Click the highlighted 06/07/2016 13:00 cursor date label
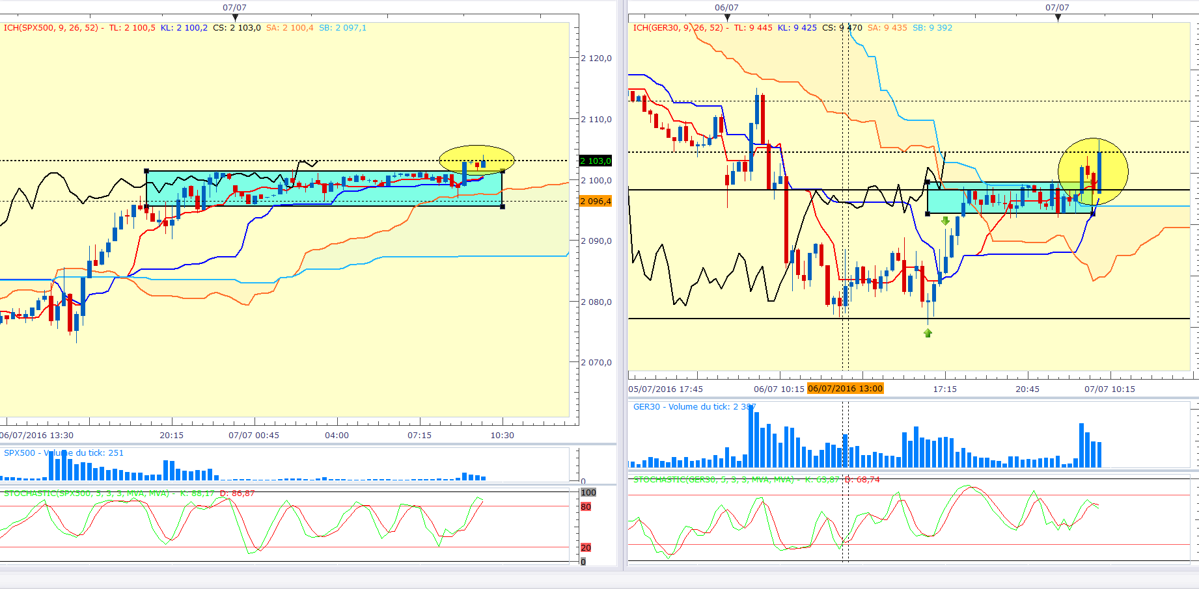1199x589 pixels. tap(845, 389)
